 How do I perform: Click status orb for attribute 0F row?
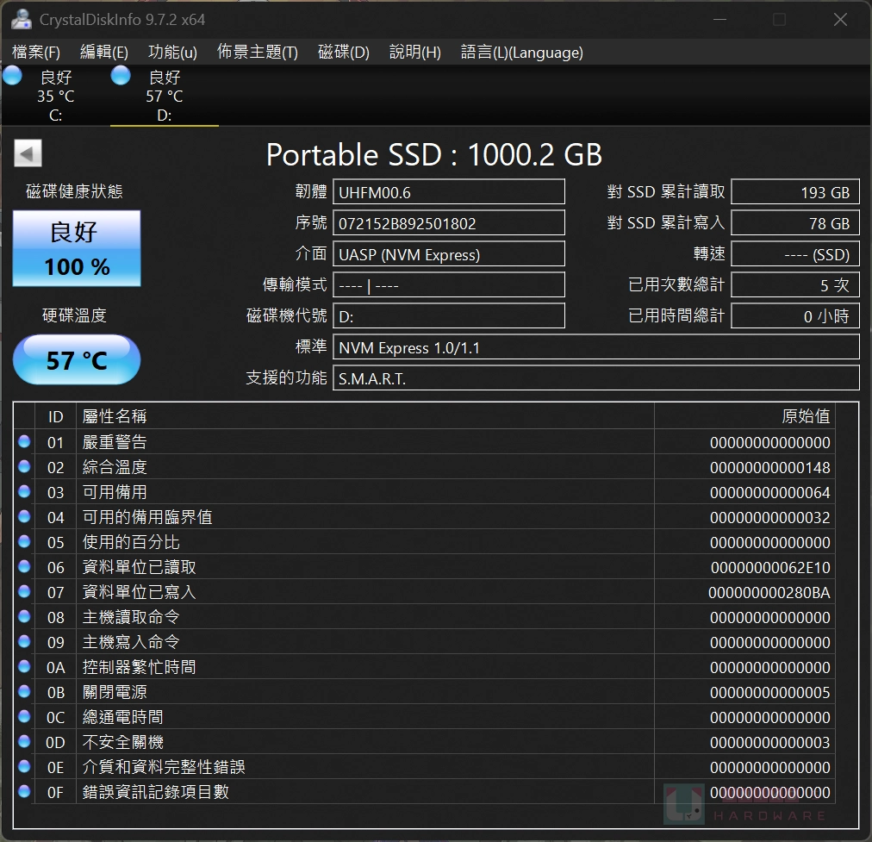[24, 791]
